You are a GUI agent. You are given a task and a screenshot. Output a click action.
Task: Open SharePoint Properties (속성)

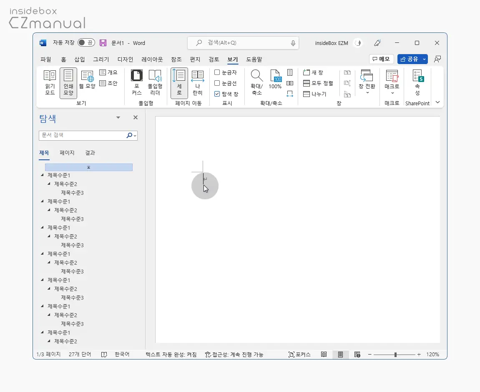417,82
